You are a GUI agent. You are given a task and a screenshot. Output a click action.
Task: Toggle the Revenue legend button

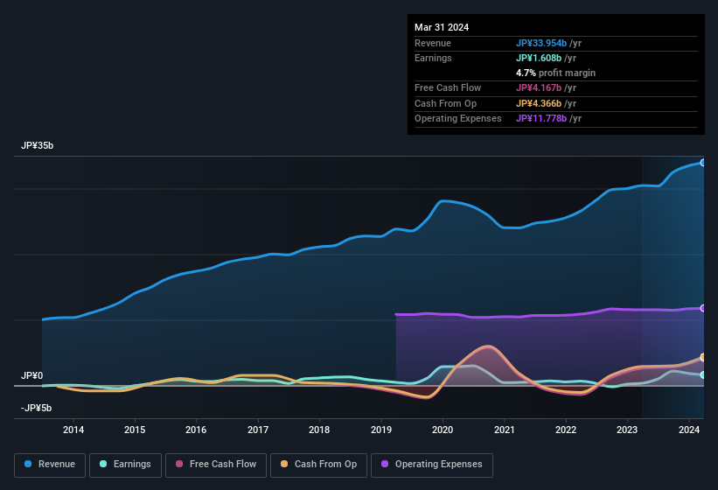[50, 465]
